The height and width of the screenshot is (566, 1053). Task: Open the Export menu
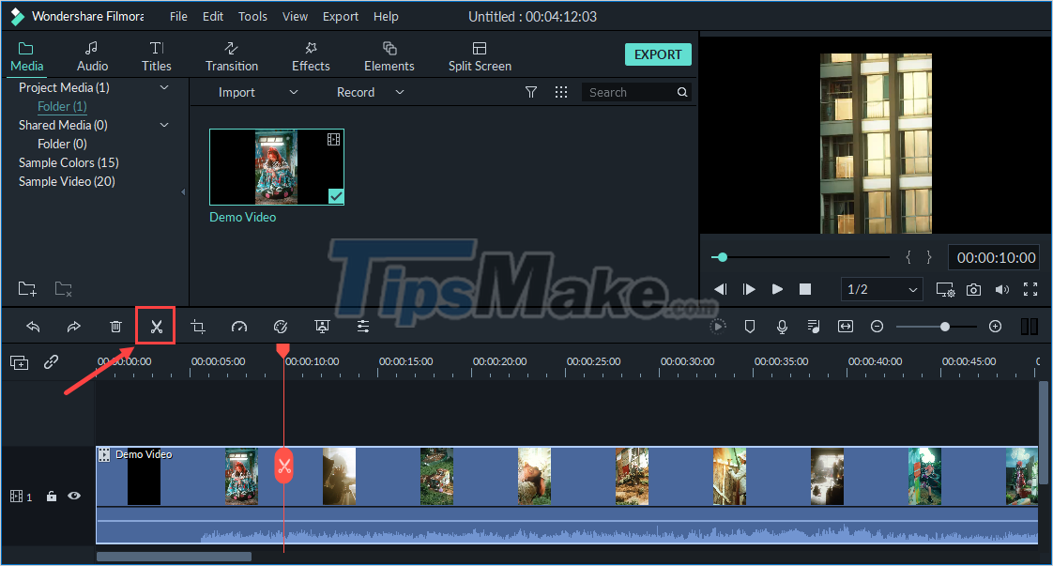(340, 16)
